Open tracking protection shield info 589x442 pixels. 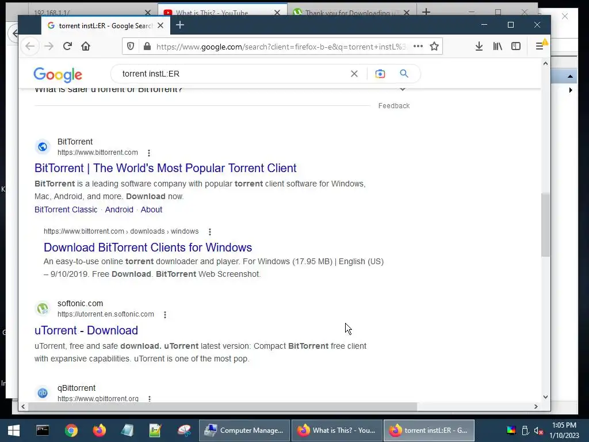coord(131,46)
